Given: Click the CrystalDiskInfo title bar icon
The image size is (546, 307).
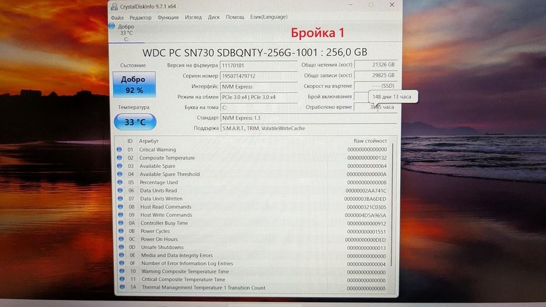Looking at the screenshot, I should point(114,6).
